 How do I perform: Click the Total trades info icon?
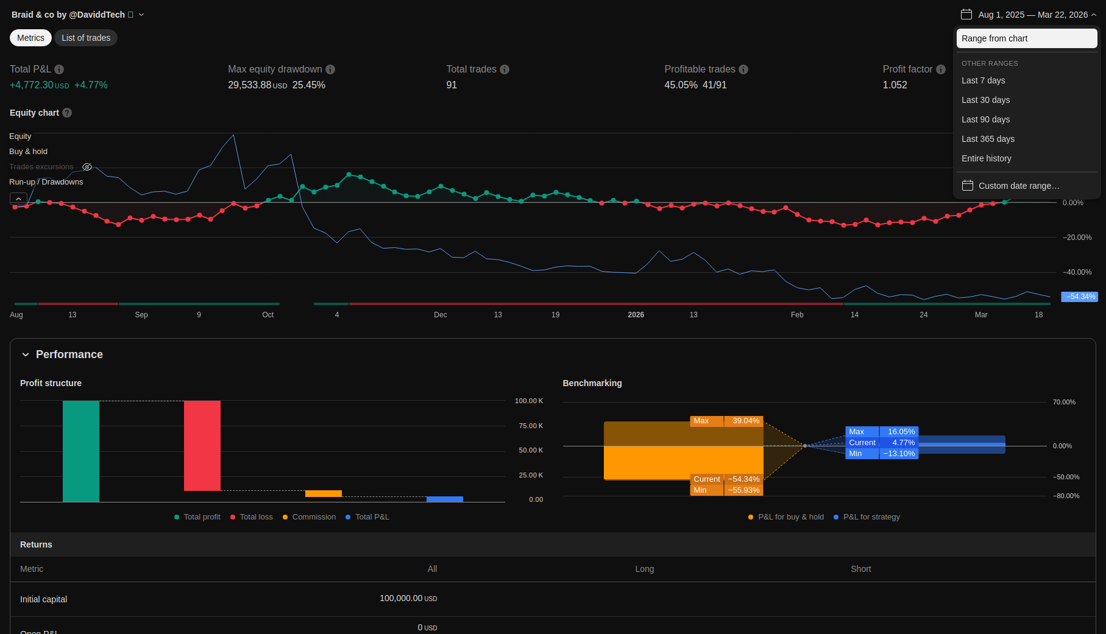pyautogui.click(x=505, y=69)
